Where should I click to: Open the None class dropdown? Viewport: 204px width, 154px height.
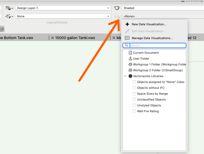63,16
